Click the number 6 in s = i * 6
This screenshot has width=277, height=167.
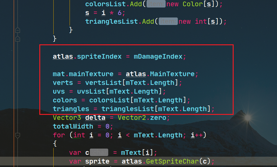click(x=119, y=13)
